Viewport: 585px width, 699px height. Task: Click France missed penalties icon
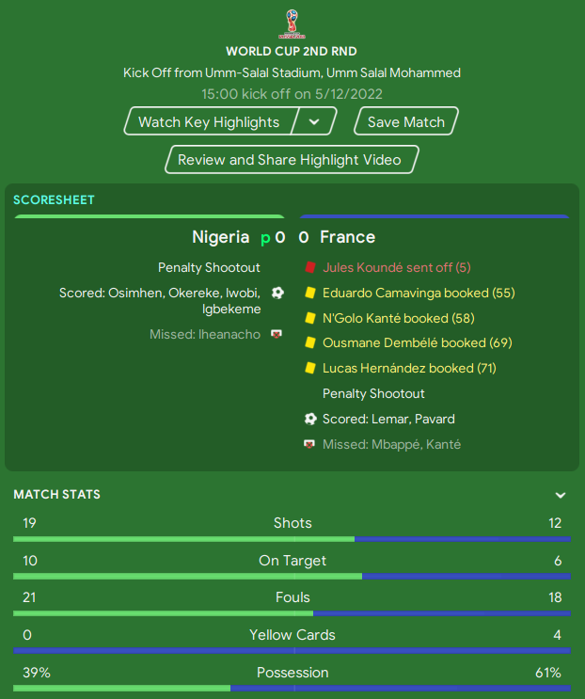(x=309, y=444)
